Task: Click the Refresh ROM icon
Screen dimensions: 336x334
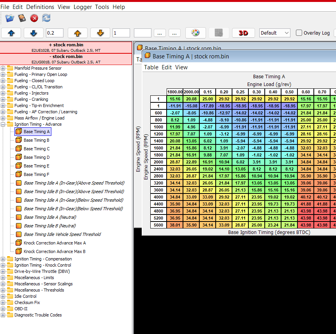Action: point(46,18)
